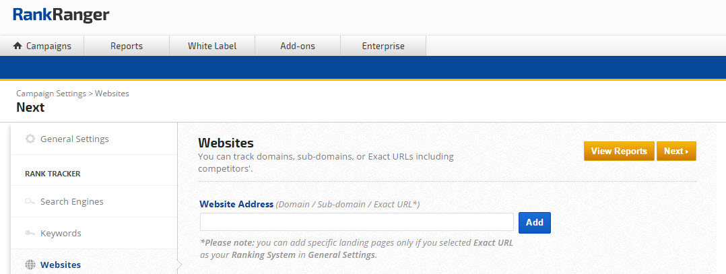
Task: Click the blue Add button
Action: (x=535, y=223)
